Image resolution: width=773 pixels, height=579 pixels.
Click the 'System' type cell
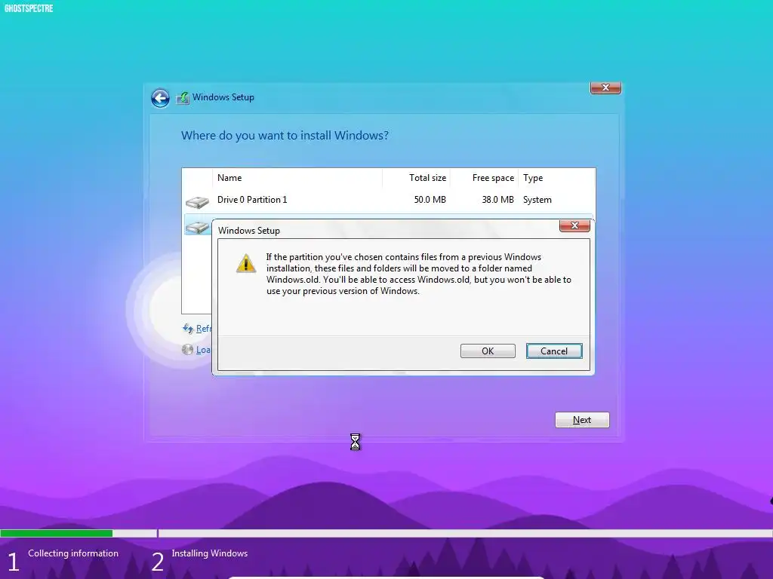(537, 199)
